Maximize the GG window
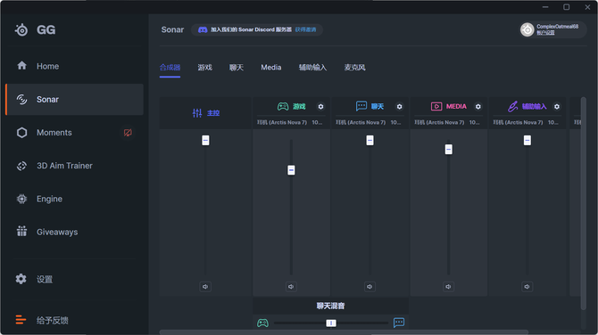Image resolution: width=598 pixels, height=335 pixels. pos(567,7)
